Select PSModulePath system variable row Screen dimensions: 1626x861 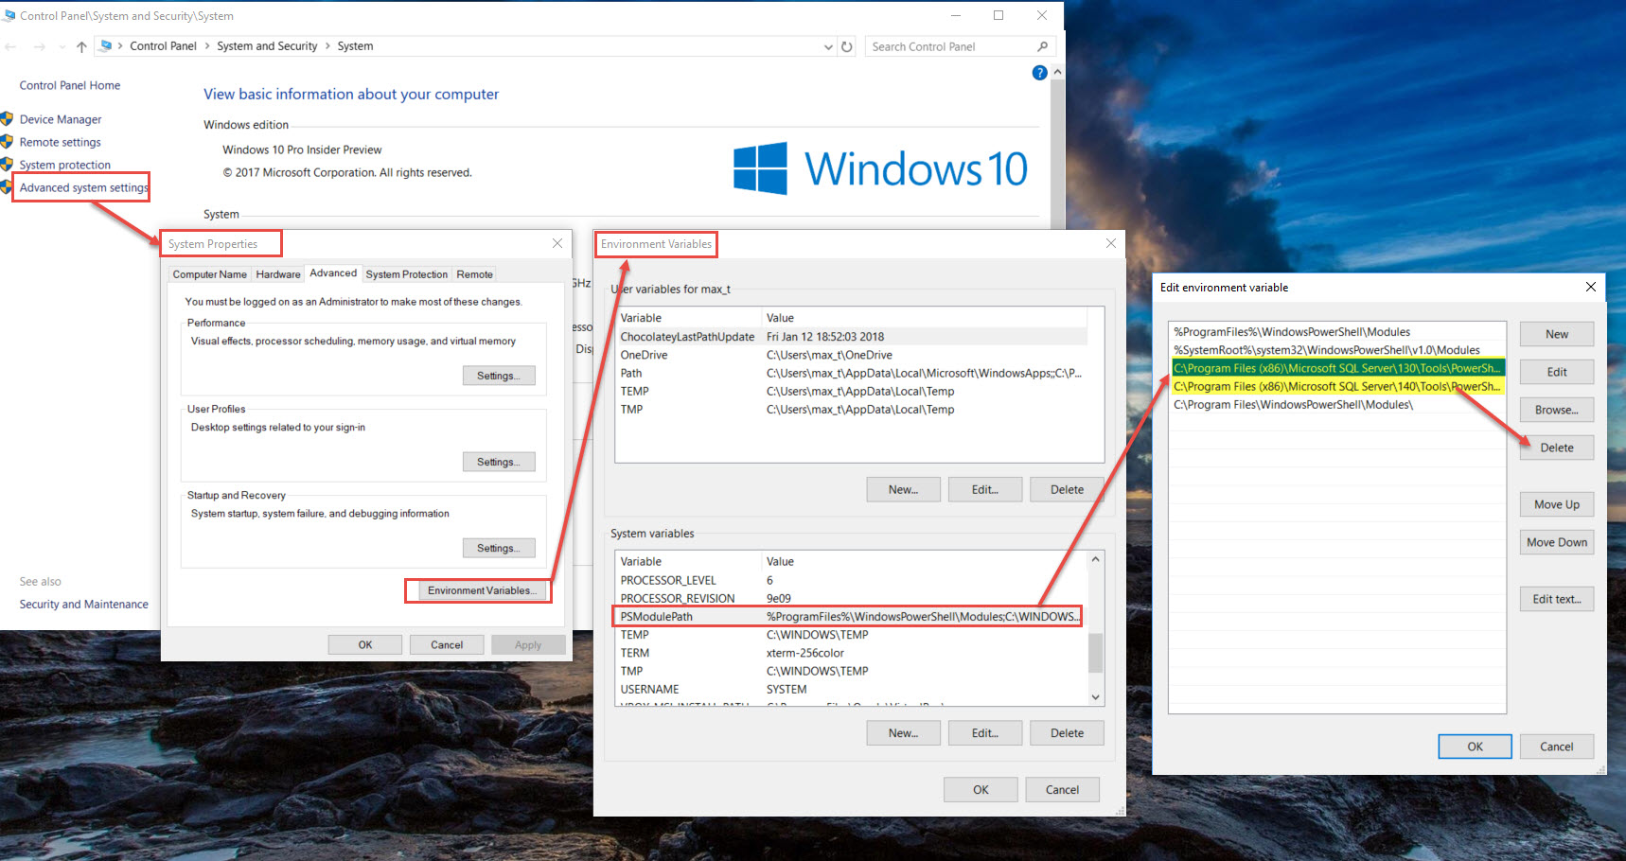[848, 616]
